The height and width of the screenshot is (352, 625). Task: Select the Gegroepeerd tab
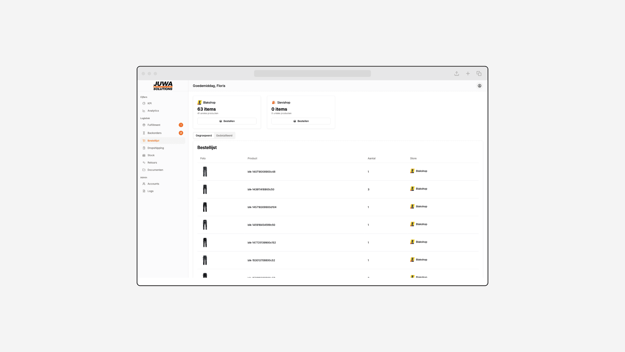[x=204, y=136]
